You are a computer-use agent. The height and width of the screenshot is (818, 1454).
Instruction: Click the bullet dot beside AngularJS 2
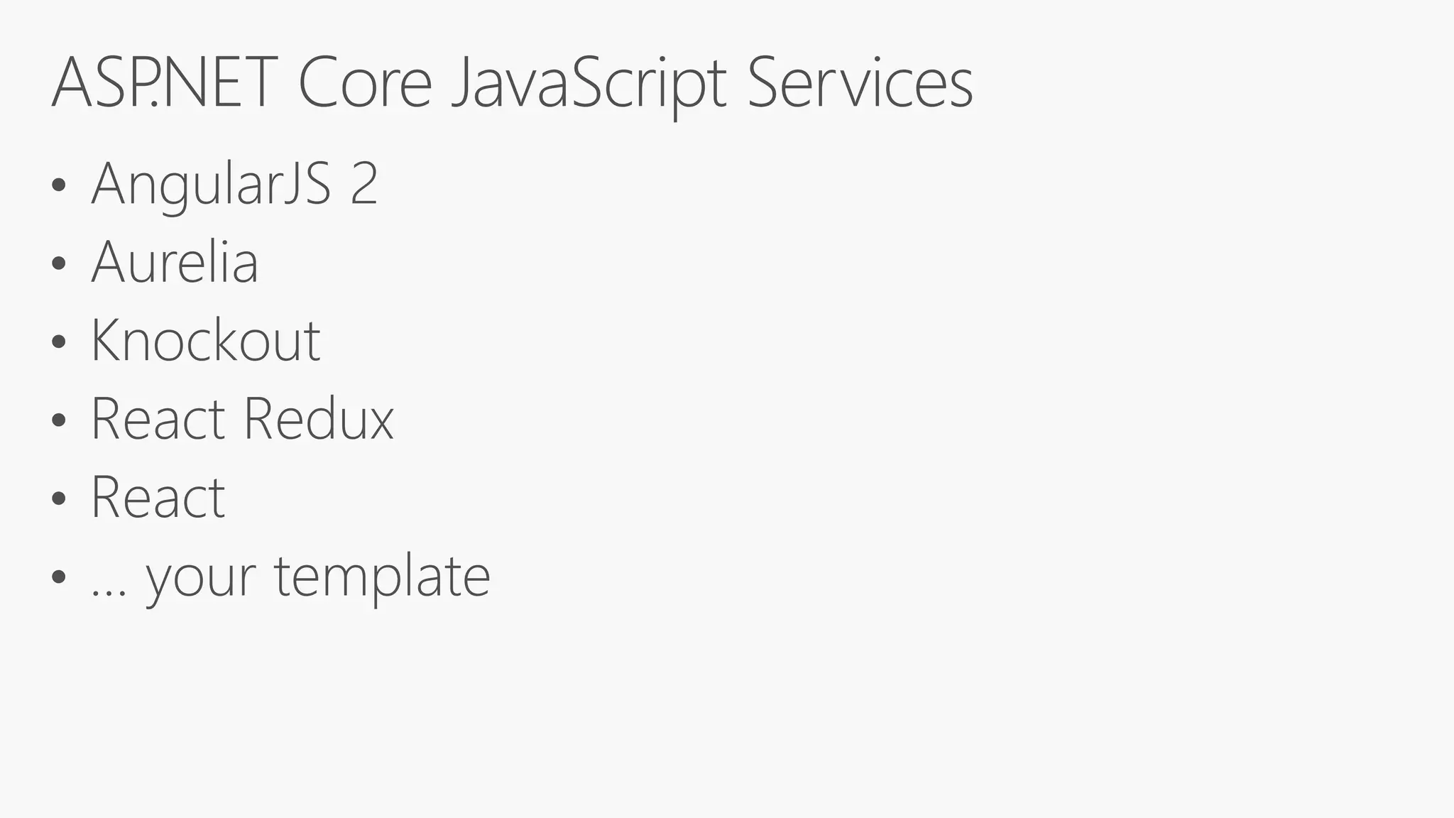[x=59, y=185]
